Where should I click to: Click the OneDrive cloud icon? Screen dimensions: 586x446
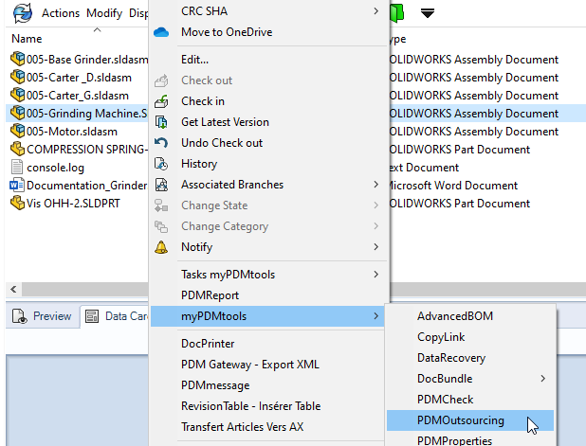[160, 32]
